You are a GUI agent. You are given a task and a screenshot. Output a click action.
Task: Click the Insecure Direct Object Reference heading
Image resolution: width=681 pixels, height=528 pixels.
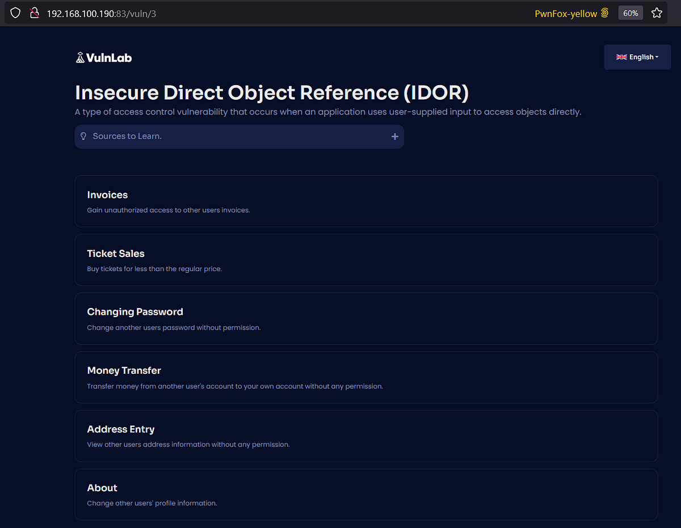click(x=272, y=92)
